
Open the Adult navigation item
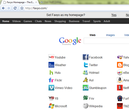[x=107, y=21]
